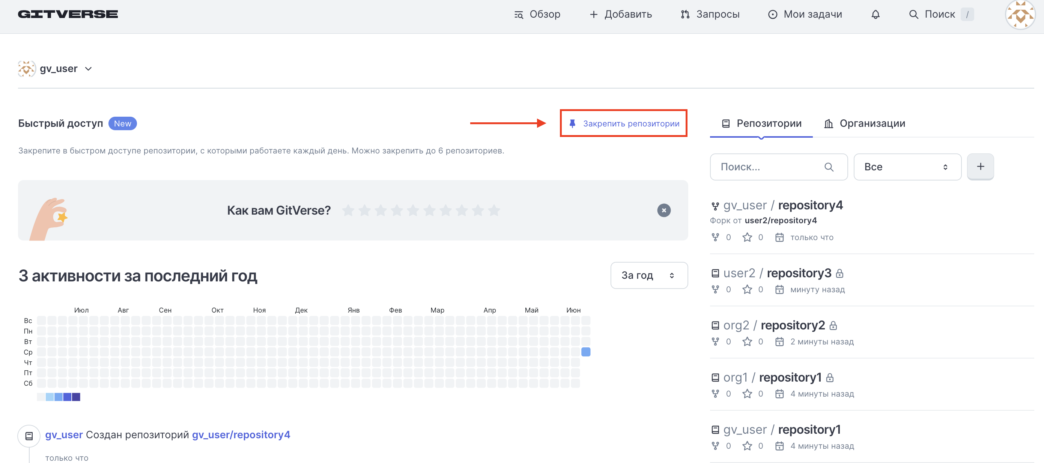Click star icon under repository4
Image resolution: width=1044 pixels, height=463 pixels.
747,238
